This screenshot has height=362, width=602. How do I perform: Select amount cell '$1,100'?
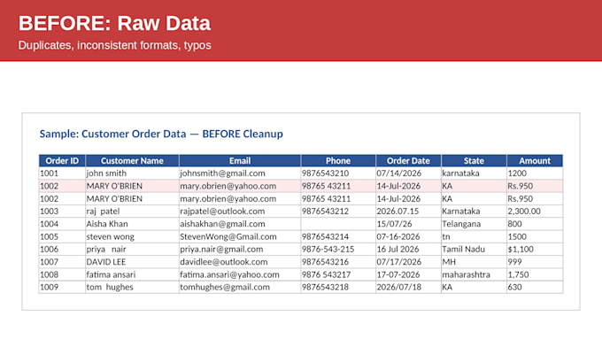[x=535, y=249]
